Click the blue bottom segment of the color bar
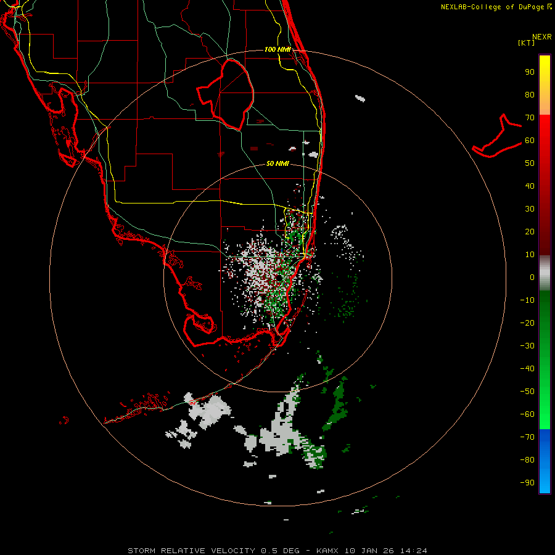Viewport: 555px width, 555px height. click(545, 461)
